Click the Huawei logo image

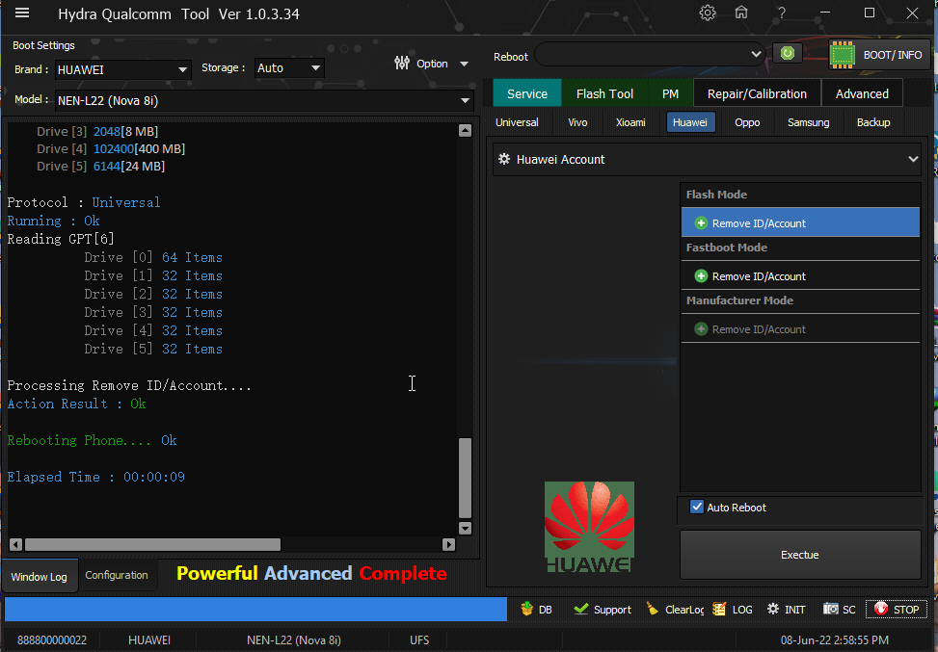coord(589,527)
